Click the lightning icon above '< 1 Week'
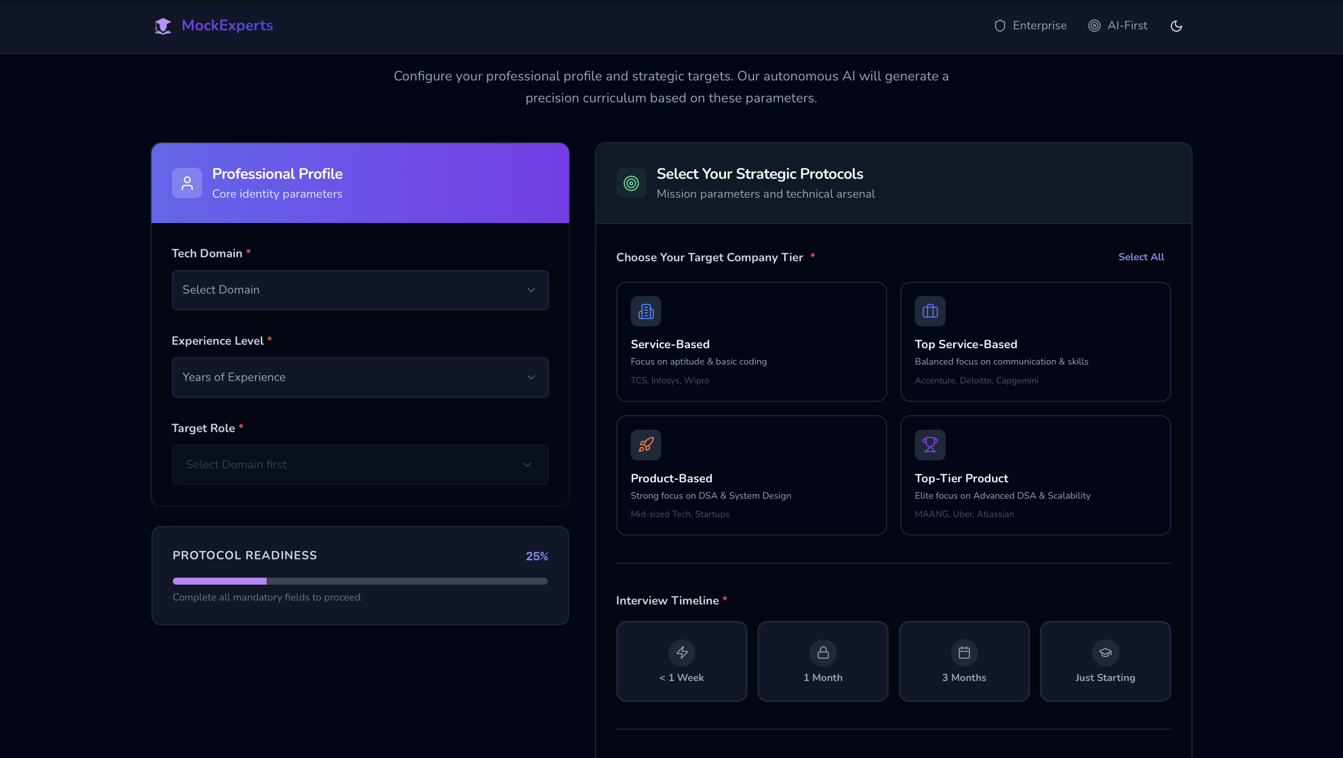The image size is (1343, 758). pos(681,653)
